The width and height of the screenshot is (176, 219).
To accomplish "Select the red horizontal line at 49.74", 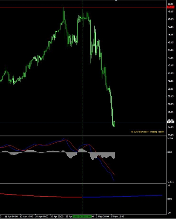I will (83, 7).
